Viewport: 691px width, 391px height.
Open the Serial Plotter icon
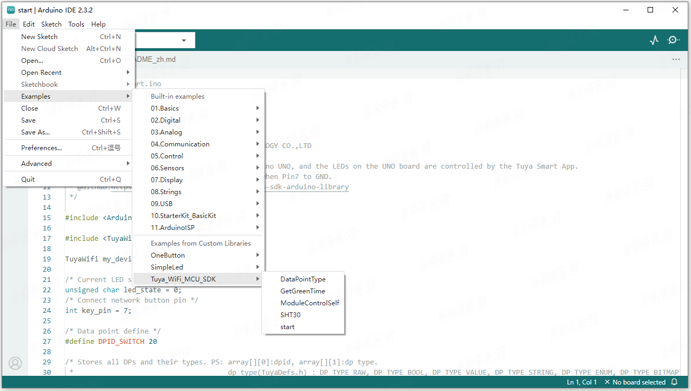654,40
